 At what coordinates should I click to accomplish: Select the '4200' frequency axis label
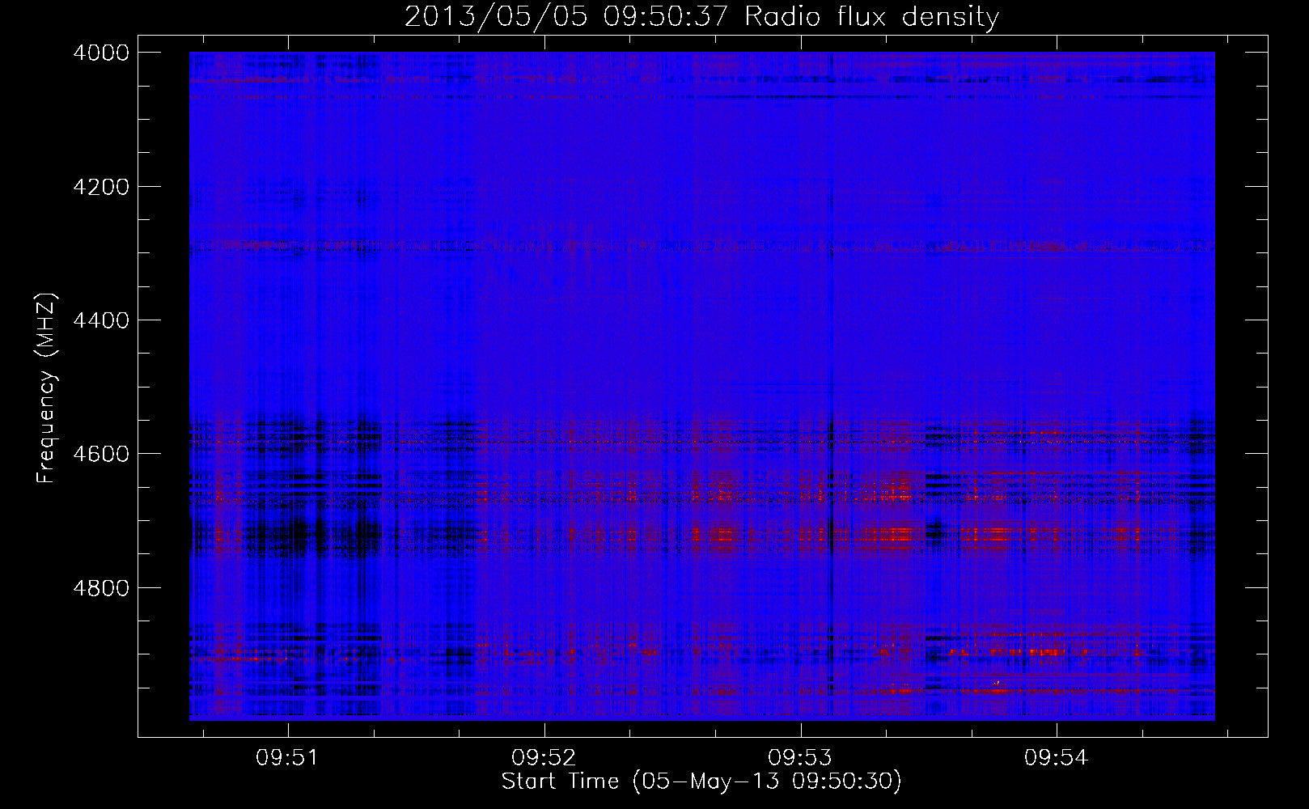101,187
